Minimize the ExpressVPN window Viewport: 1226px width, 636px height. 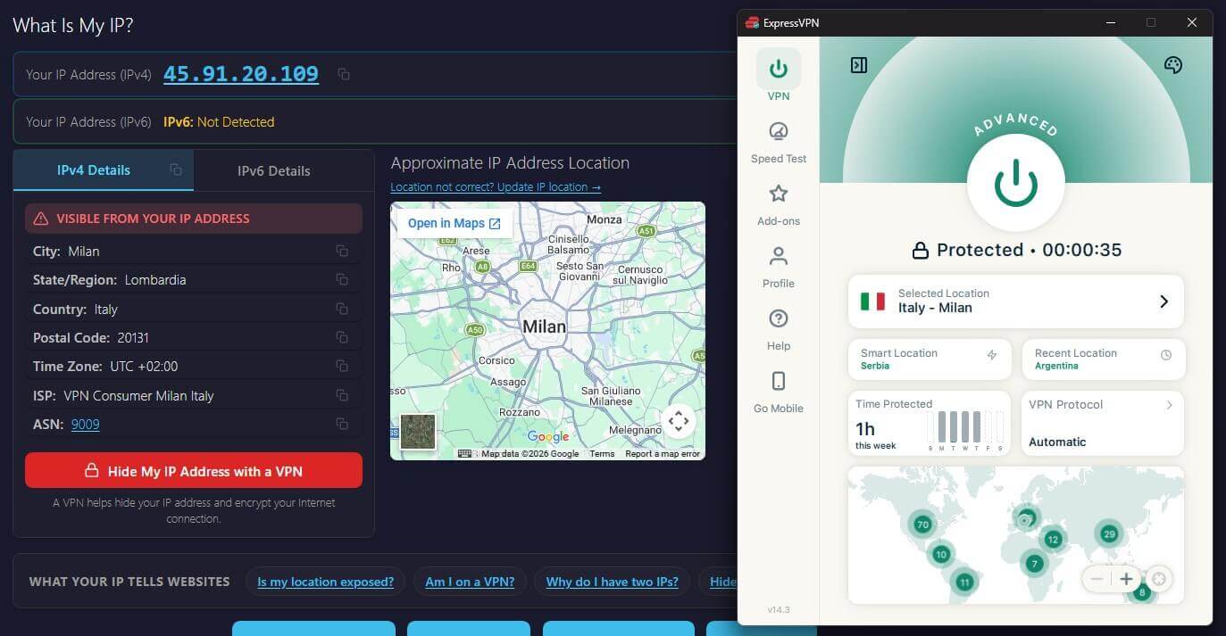(1111, 22)
